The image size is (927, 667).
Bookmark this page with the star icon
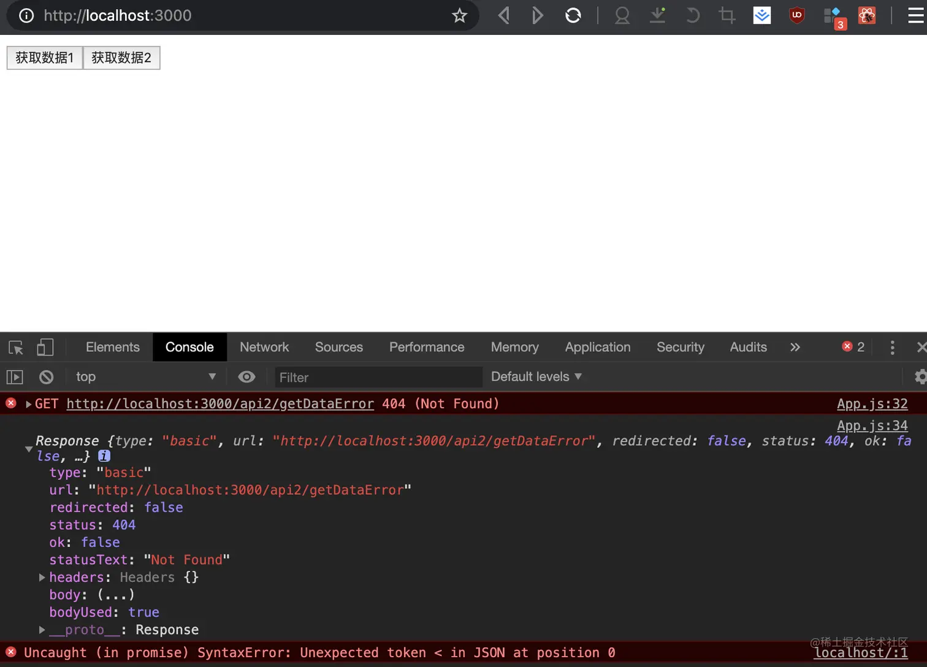(459, 15)
